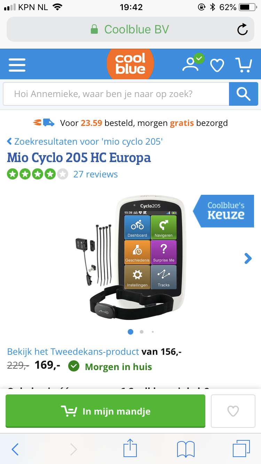Open Safari tabs overview icon
Screen dimensions: 261x464
coord(241,448)
